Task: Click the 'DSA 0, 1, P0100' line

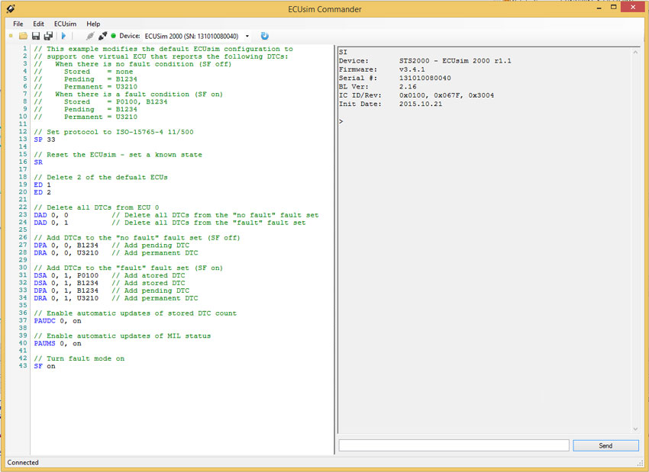Action: pyautogui.click(x=66, y=276)
